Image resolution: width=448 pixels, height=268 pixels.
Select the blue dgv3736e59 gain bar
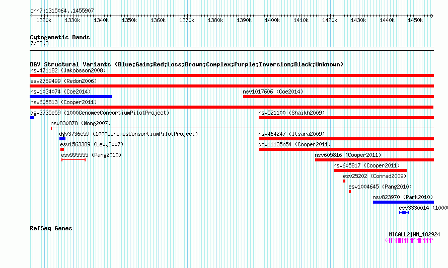[62, 139]
